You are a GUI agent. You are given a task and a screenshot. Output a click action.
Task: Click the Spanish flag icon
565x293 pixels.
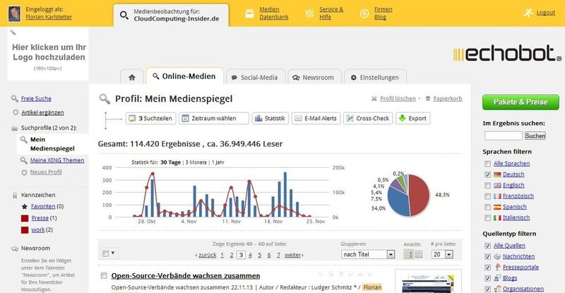tap(497, 207)
